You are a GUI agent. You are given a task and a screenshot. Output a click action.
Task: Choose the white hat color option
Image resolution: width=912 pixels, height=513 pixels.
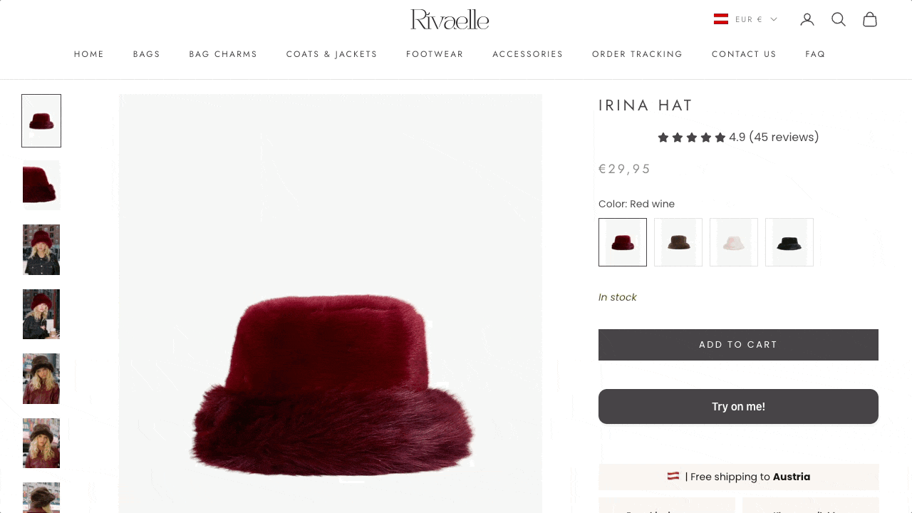[x=734, y=242]
